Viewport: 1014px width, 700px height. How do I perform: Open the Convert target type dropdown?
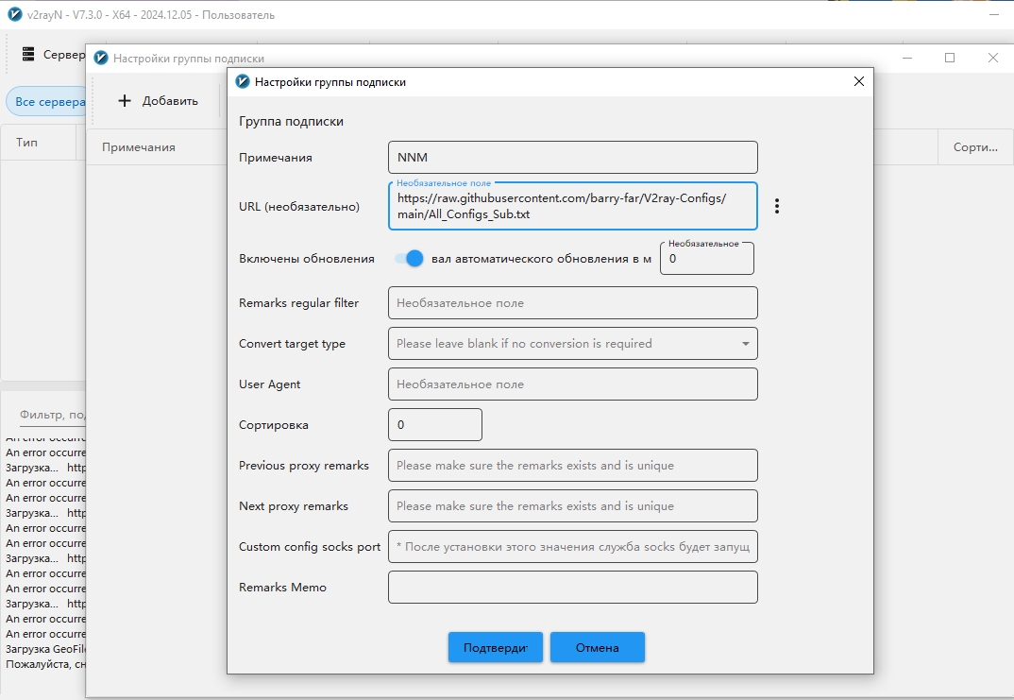pos(573,344)
